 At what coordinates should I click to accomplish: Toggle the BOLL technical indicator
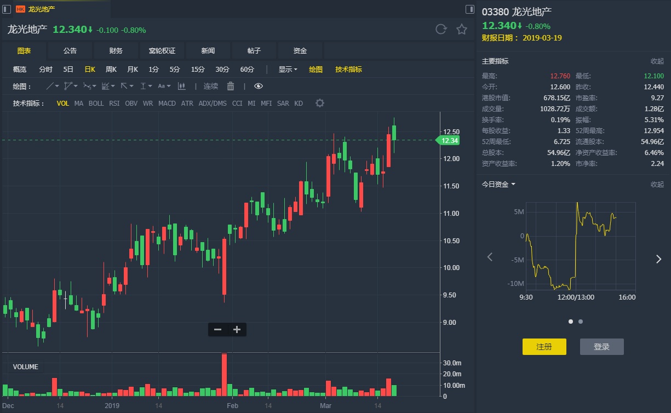[x=96, y=103]
